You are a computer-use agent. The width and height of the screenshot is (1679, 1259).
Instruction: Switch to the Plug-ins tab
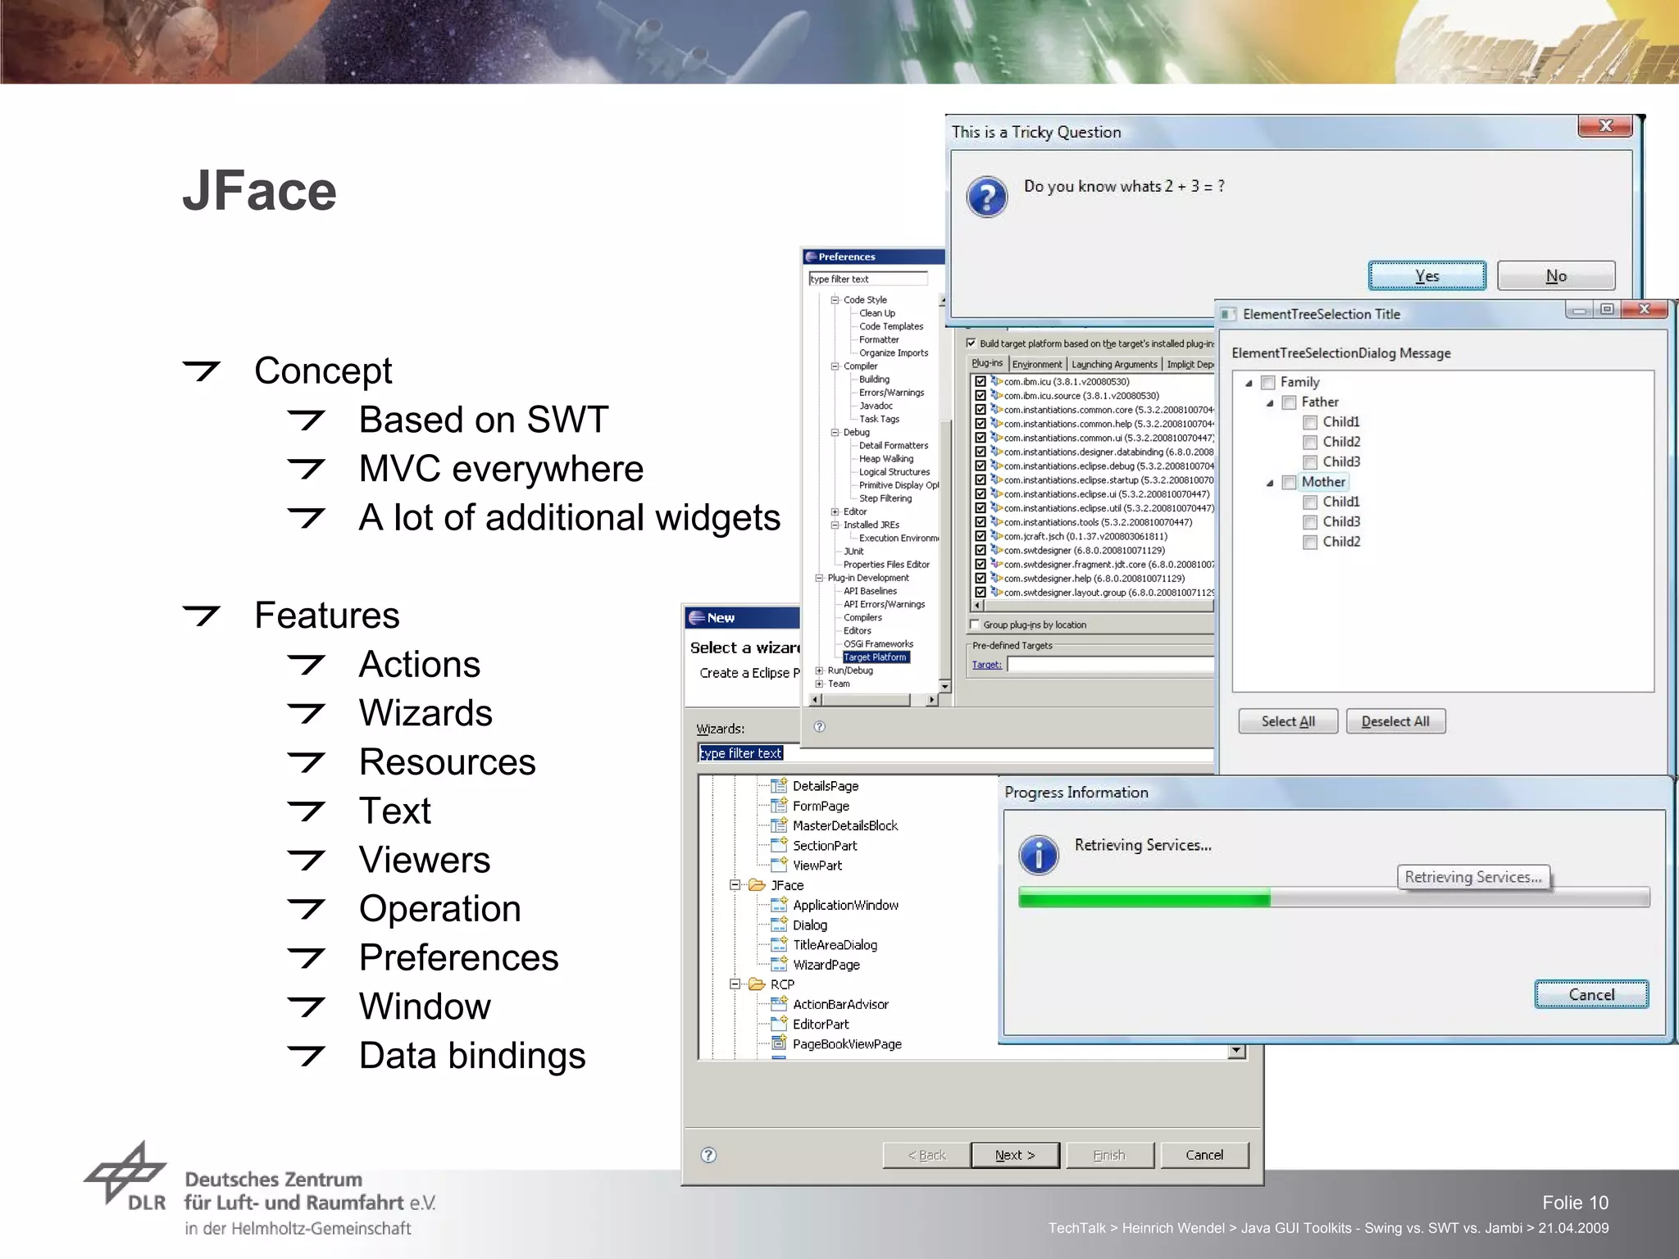pyautogui.click(x=987, y=363)
